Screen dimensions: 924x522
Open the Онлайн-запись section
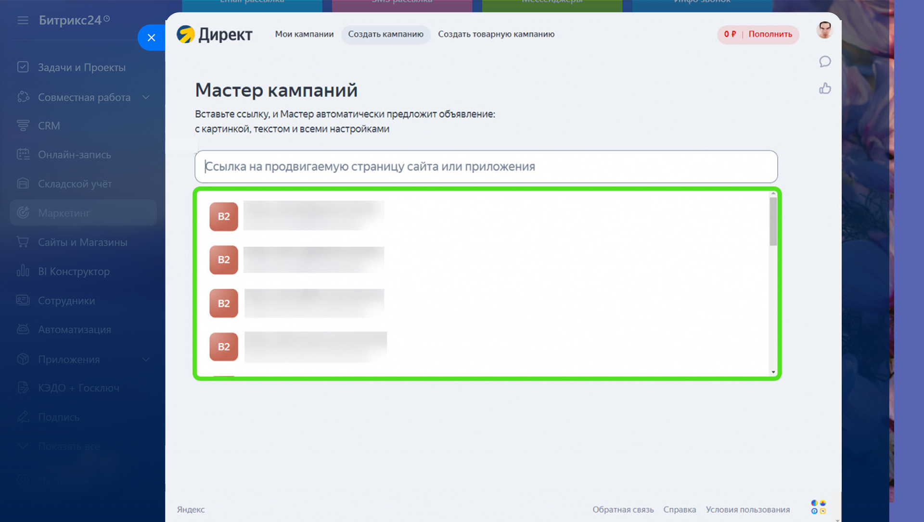point(75,155)
